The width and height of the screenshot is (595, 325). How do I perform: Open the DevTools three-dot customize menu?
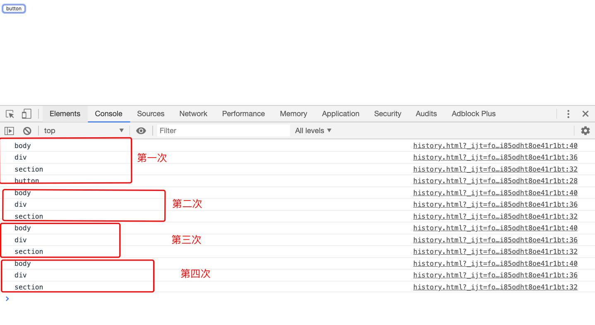tap(568, 114)
